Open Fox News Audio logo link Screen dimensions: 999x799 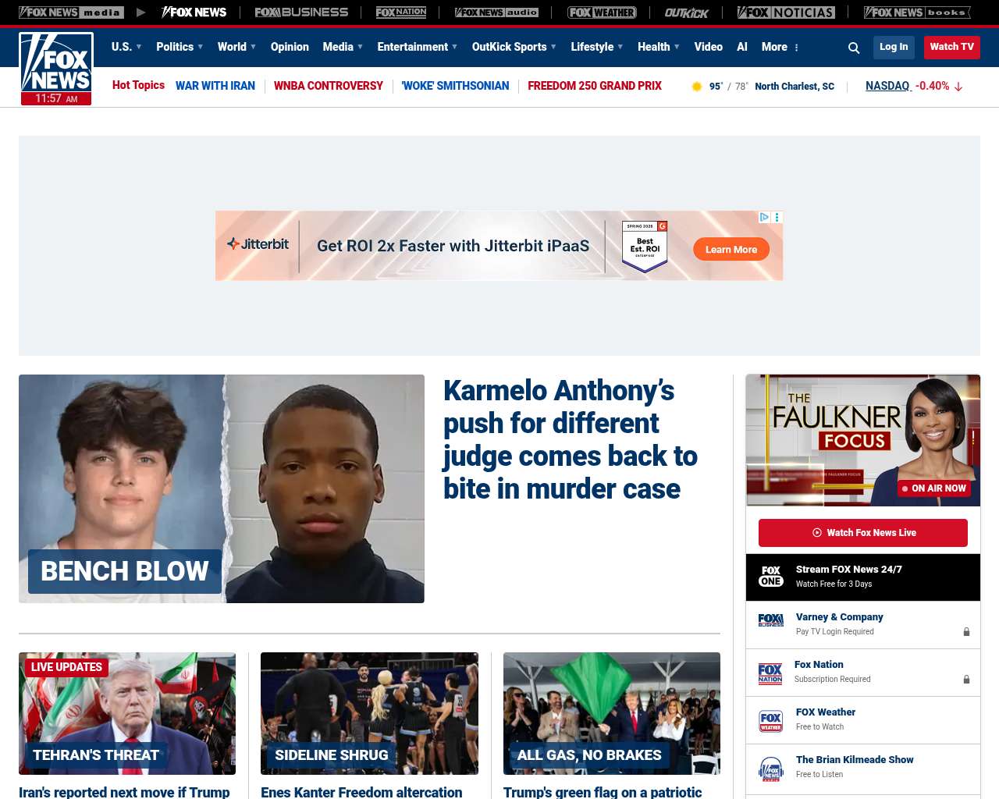496,12
